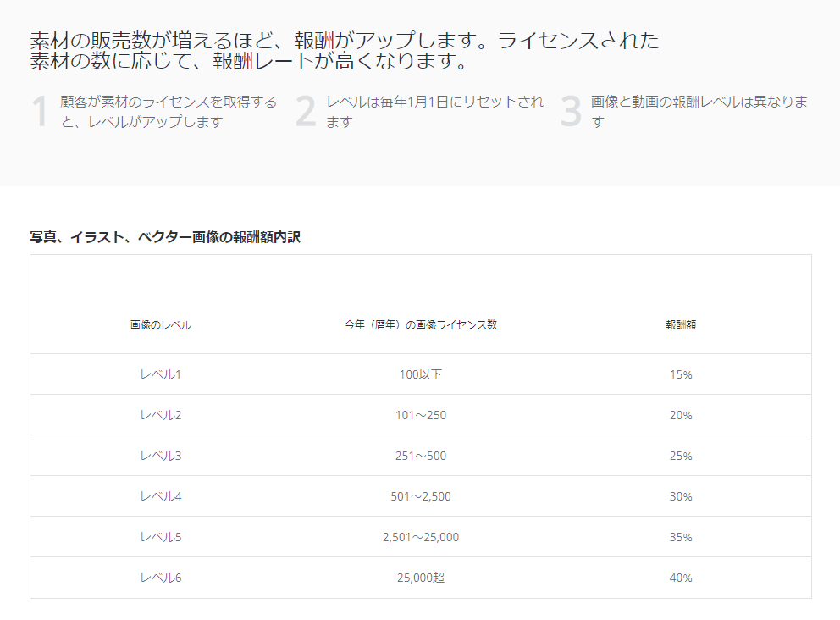Viewport: 840px width, 620px height.
Task: Click the 40% reward rate cell
Action: 681,578
